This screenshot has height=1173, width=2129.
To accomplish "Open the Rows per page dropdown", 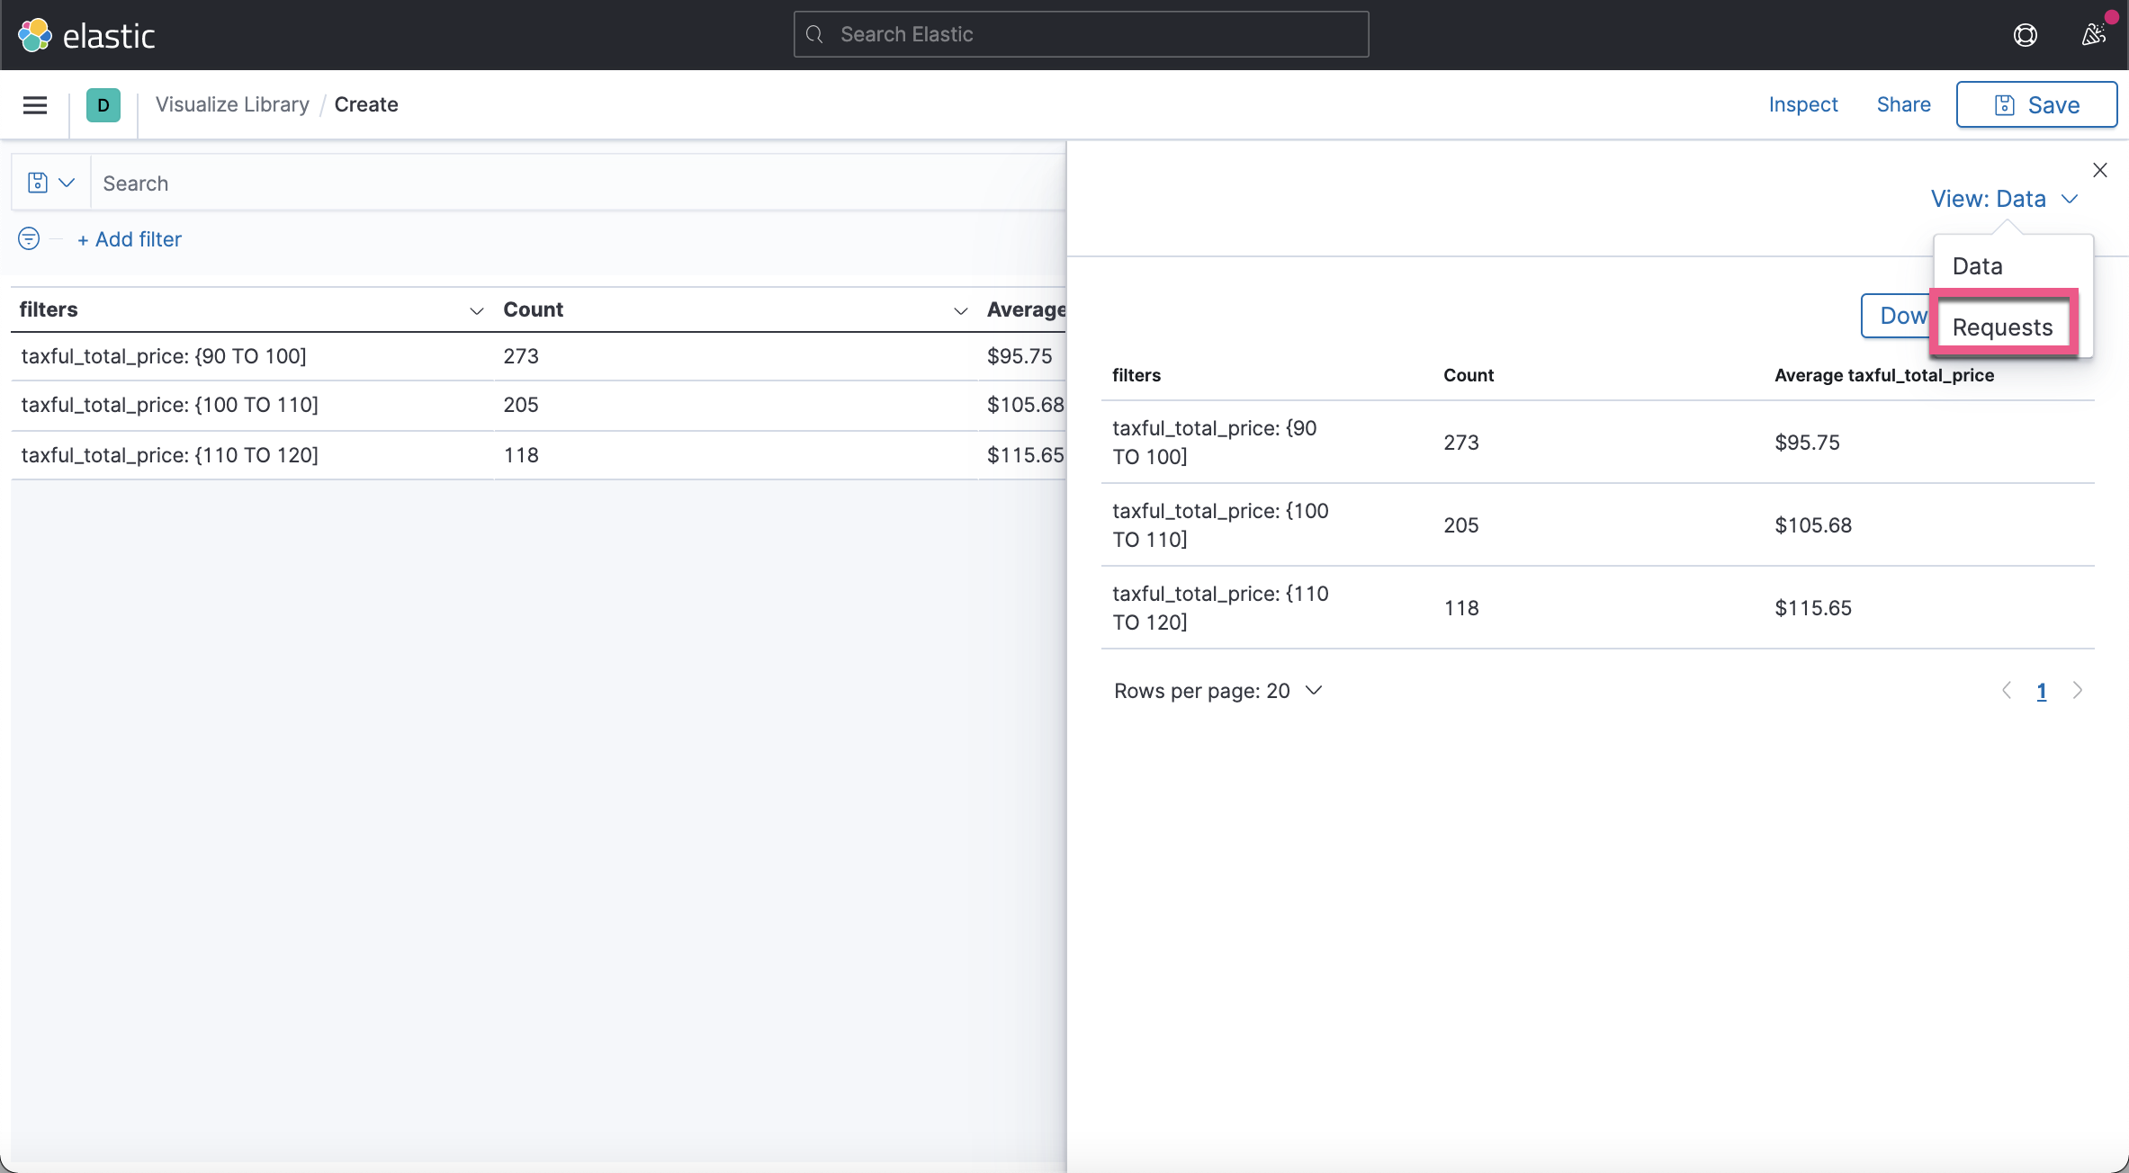I will tap(1217, 691).
